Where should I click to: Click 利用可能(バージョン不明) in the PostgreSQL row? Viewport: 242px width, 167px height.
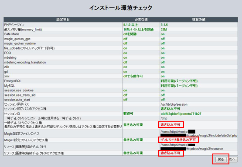179,81
